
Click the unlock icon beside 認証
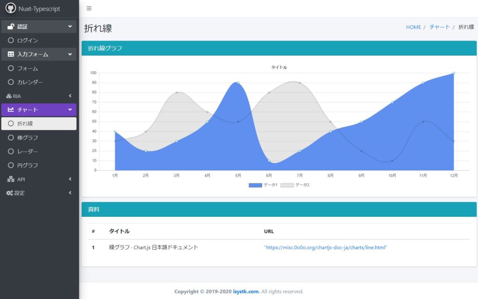click(11, 27)
